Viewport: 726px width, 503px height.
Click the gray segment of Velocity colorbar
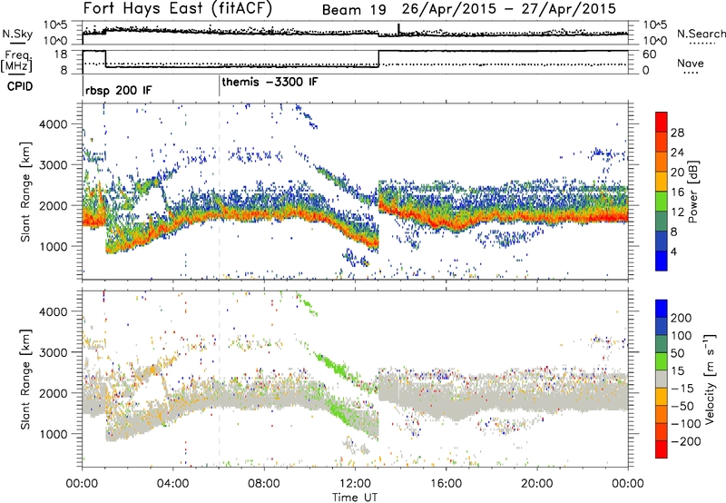[662, 379]
